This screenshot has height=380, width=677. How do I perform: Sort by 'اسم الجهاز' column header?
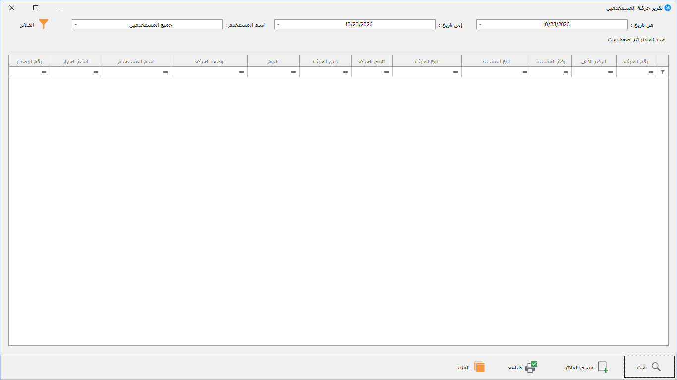click(x=76, y=61)
